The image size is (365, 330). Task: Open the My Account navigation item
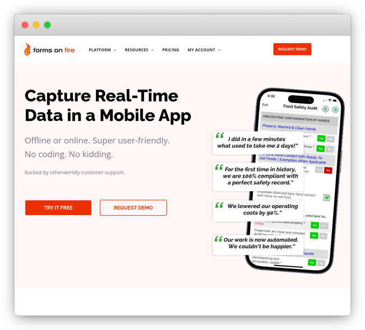click(x=201, y=50)
